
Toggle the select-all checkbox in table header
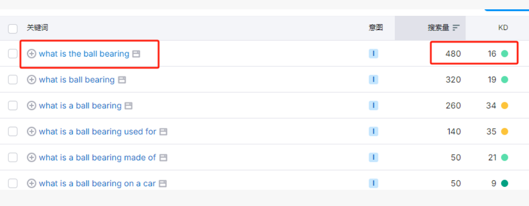click(x=13, y=29)
